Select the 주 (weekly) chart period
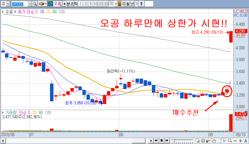The image size is (249, 144). click(124, 4)
